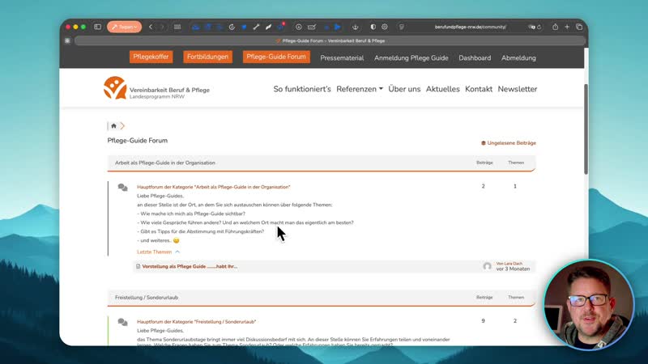648x364 pixels.
Task: Select the Dashboard menu item
Action: (475, 57)
